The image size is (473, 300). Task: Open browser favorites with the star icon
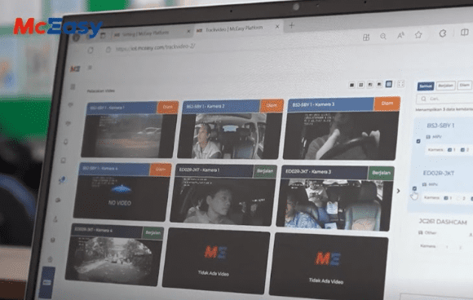tap(418, 35)
